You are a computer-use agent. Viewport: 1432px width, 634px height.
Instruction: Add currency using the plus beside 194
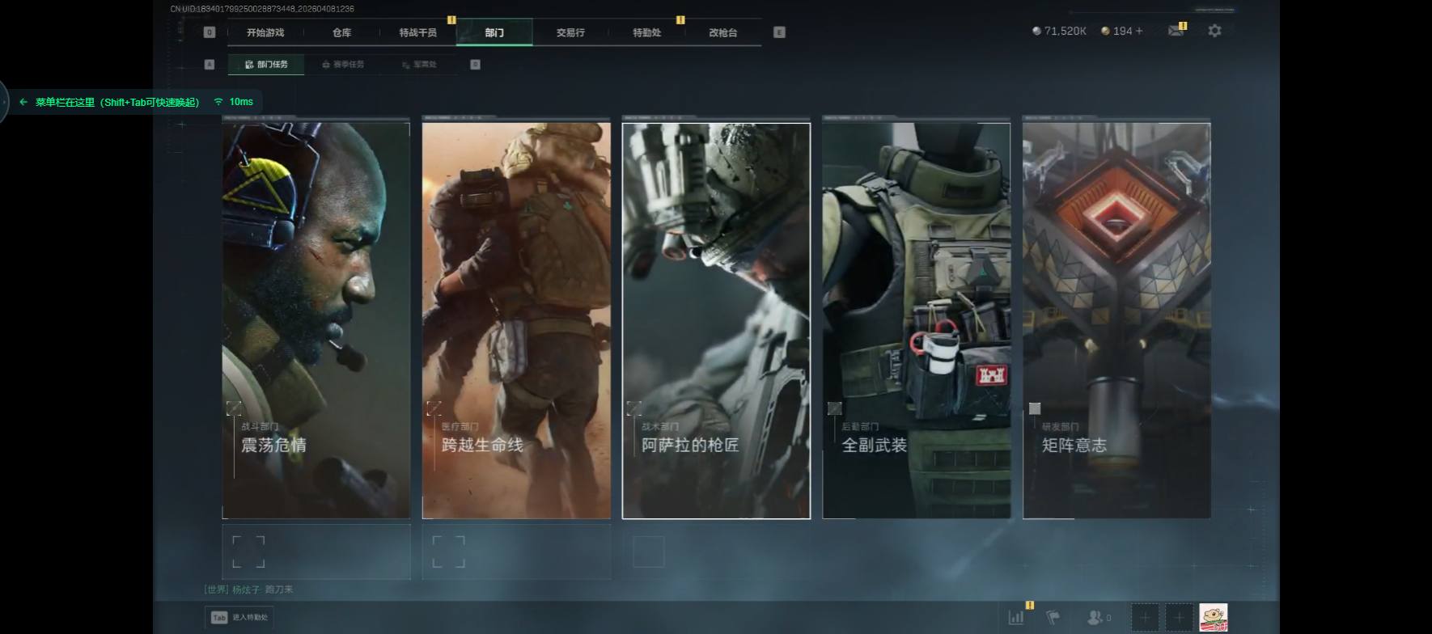click(x=1139, y=31)
